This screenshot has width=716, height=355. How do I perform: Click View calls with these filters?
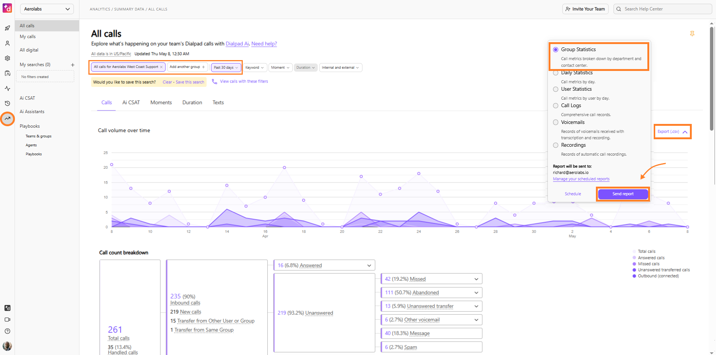click(244, 81)
